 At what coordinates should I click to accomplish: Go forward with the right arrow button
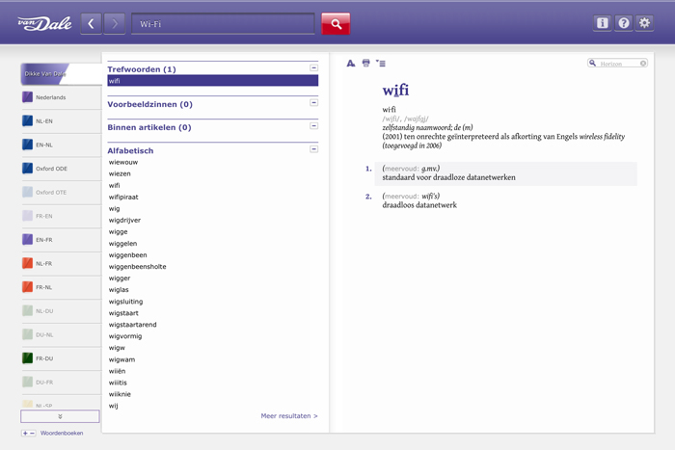coord(114,24)
